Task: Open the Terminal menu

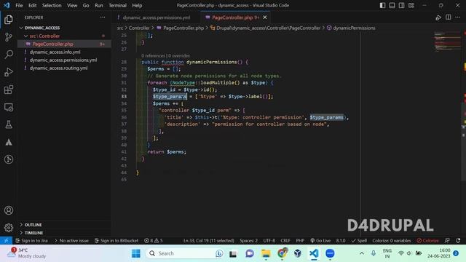Action: 117,5
